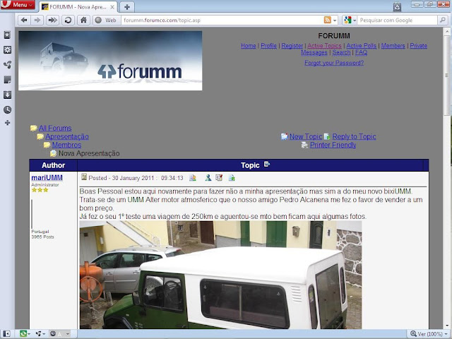Open the Active Topics link
This screenshot has width=452, height=339.
tap(324, 46)
